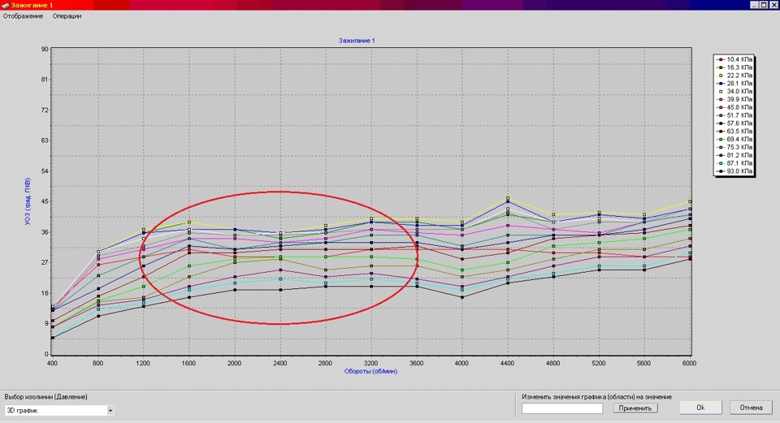Select the 45.8 КПа magenta legend entry
This screenshot has height=423, width=780.
[x=734, y=107]
